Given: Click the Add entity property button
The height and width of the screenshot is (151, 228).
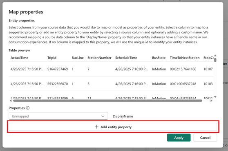Looking at the screenshot, I should (x=113, y=127).
